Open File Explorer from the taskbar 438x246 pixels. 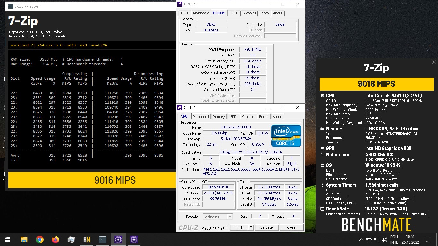click(x=24, y=240)
